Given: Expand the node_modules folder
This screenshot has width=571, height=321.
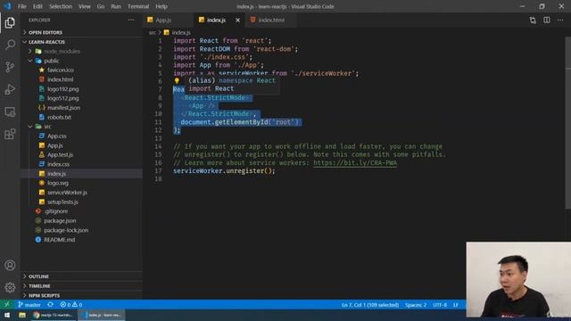Looking at the screenshot, I should (x=62, y=52).
